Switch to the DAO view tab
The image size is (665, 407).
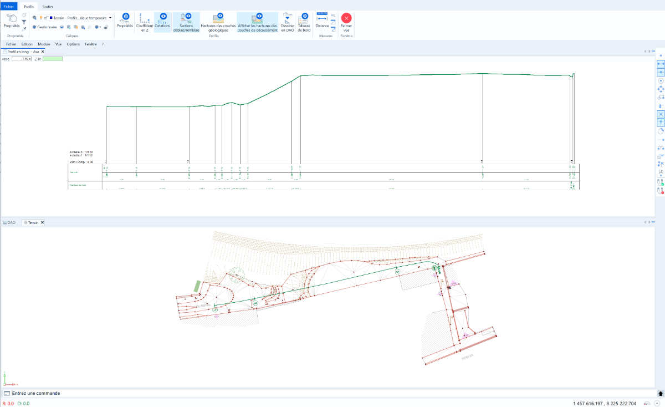point(9,222)
